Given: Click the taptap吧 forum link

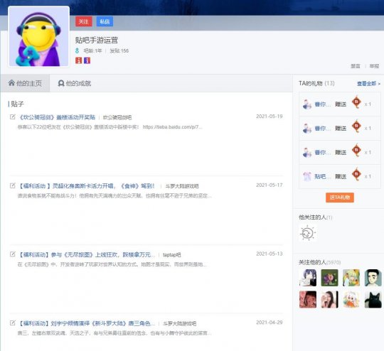Looking at the screenshot, I should pos(171,255).
